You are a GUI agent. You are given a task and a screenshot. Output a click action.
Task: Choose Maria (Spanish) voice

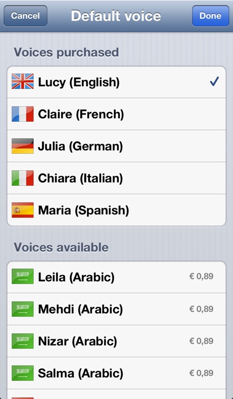coord(117,210)
